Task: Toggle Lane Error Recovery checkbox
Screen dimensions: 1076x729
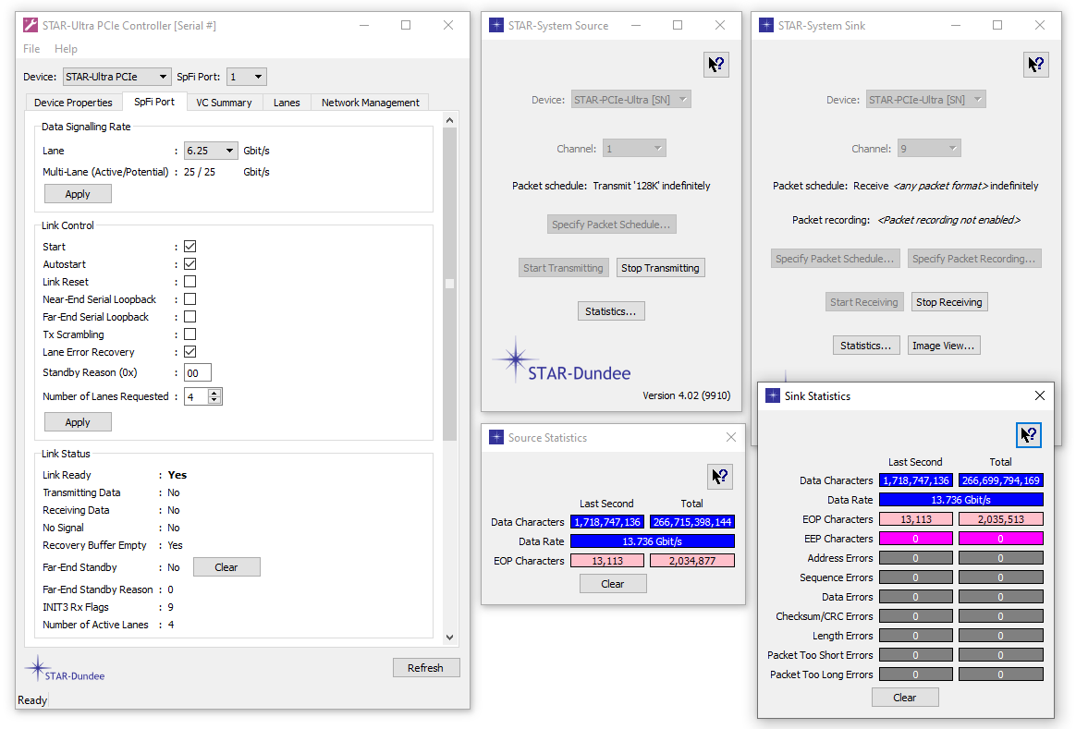Action: tap(190, 352)
